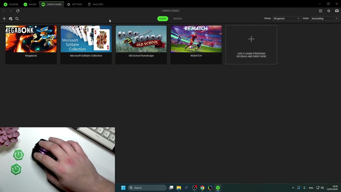Screen dimensions: 341x192
Task: Open the modules grid icon
Action: 320,11
